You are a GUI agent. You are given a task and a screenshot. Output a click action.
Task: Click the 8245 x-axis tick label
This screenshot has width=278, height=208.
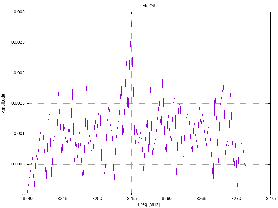62,199
